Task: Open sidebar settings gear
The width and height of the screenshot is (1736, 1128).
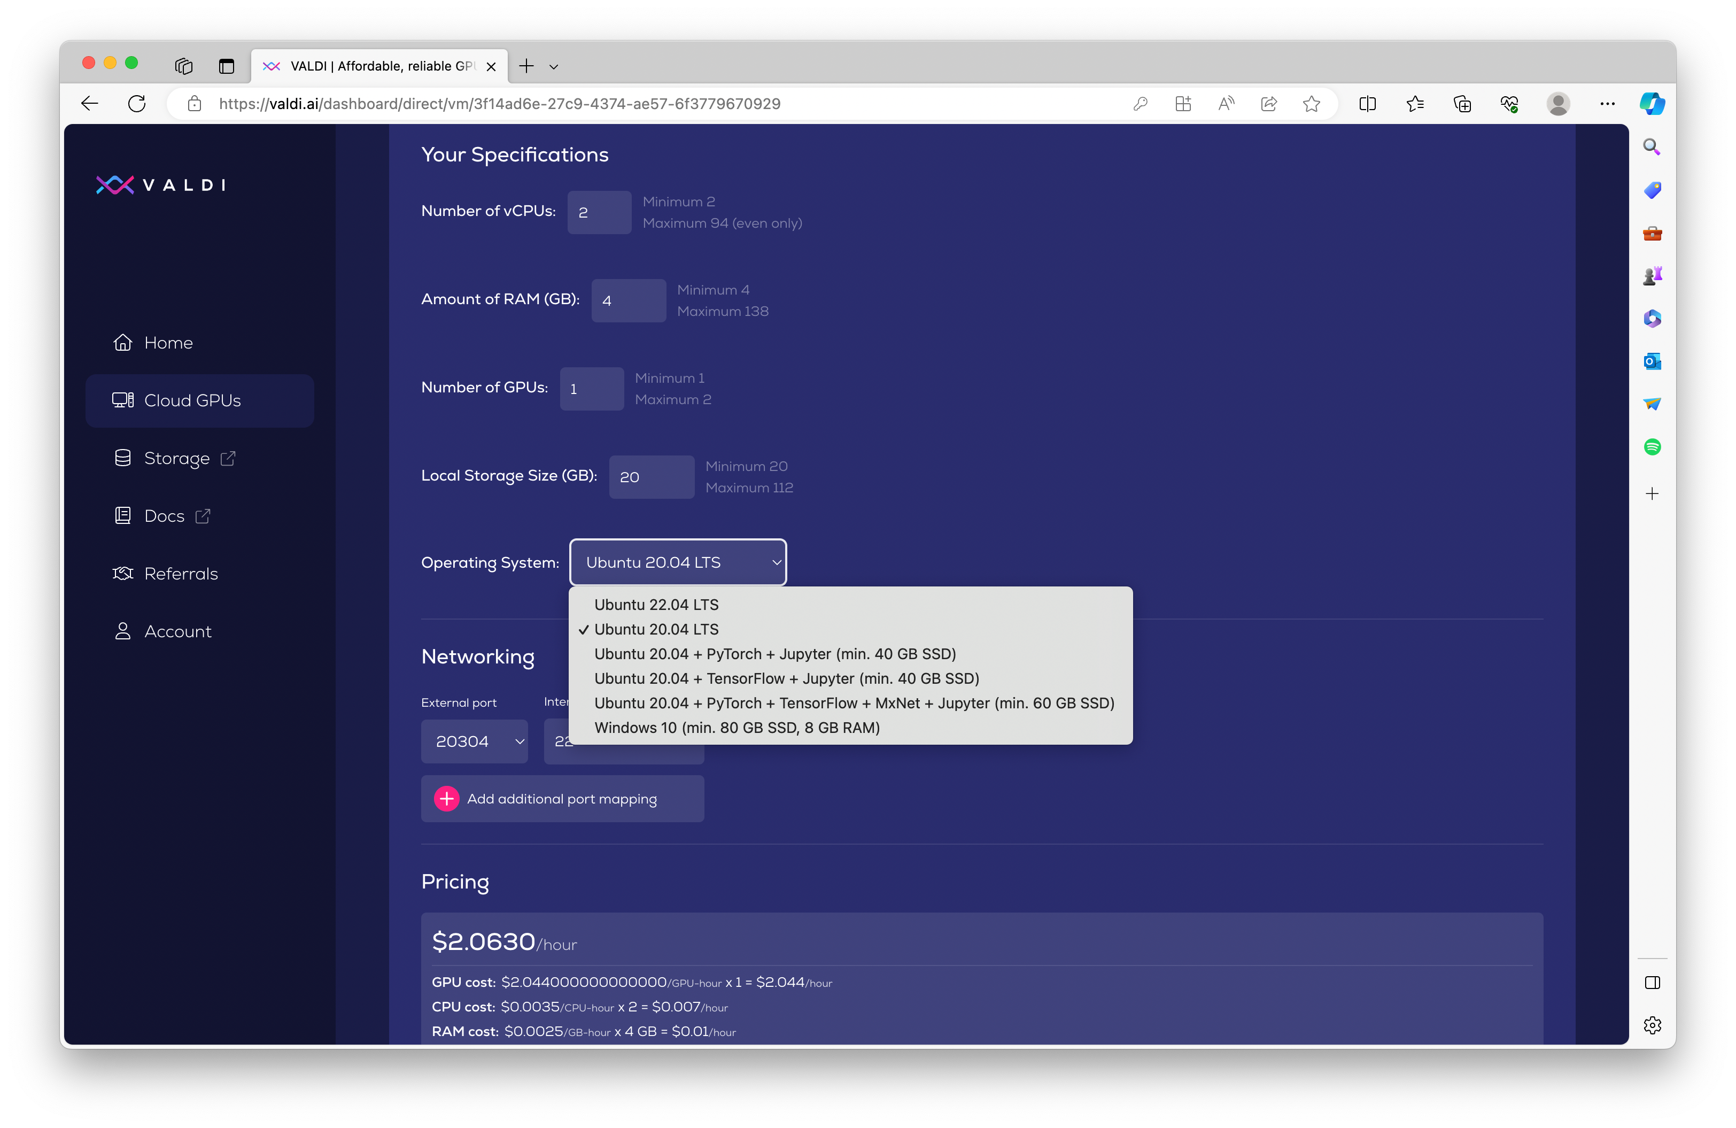Action: (x=1652, y=1025)
